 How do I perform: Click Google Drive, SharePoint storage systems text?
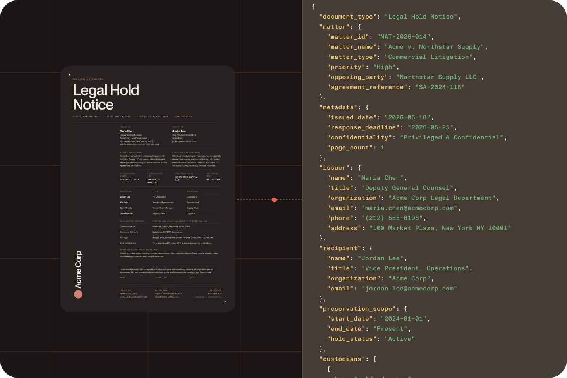pos(183,238)
